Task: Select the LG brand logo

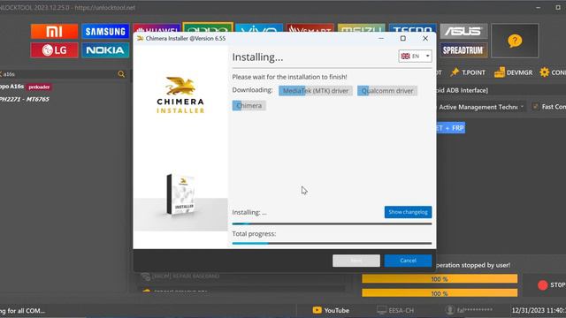Action: coord(54,50)
